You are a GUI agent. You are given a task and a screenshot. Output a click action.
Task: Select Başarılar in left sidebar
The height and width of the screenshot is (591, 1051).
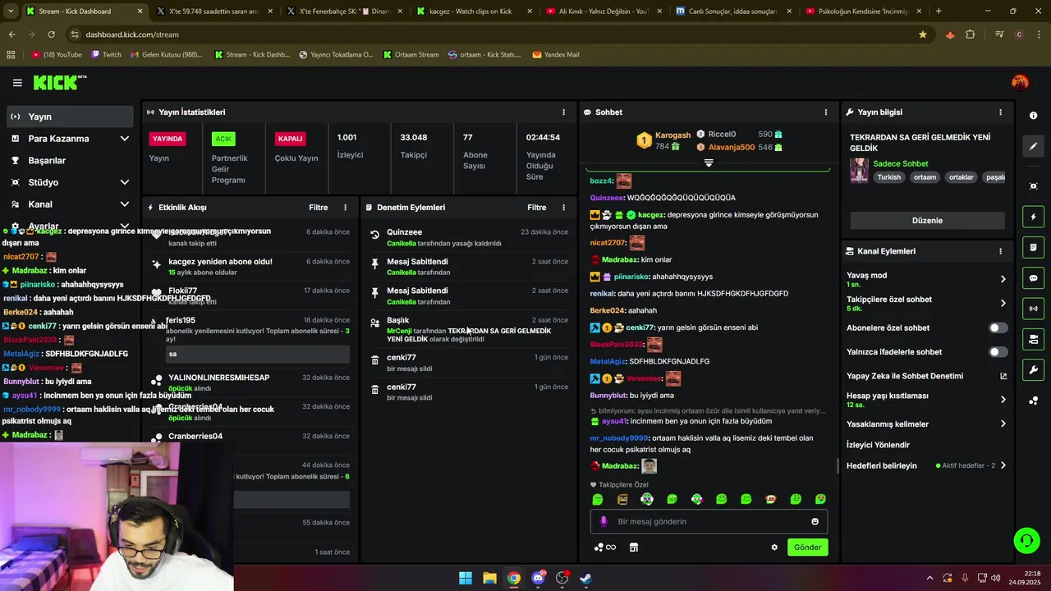70,161
